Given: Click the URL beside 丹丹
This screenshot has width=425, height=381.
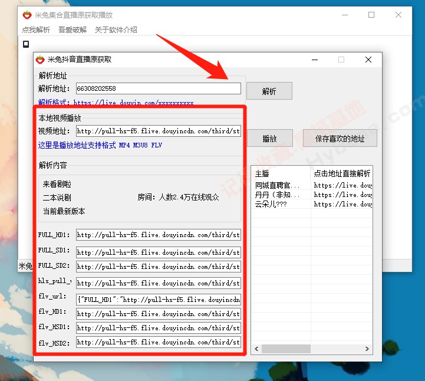Looking at the screenshot, I should pos(342,195).
